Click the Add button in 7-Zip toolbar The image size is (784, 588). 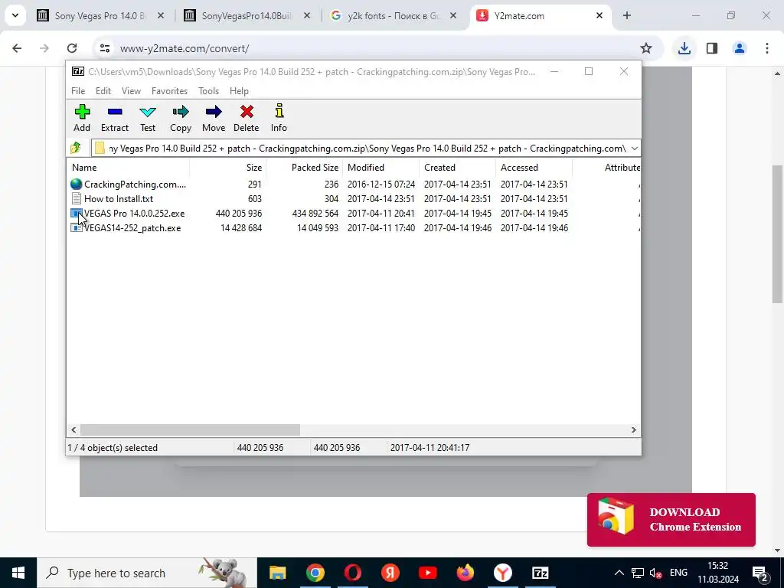click(82, 118)
